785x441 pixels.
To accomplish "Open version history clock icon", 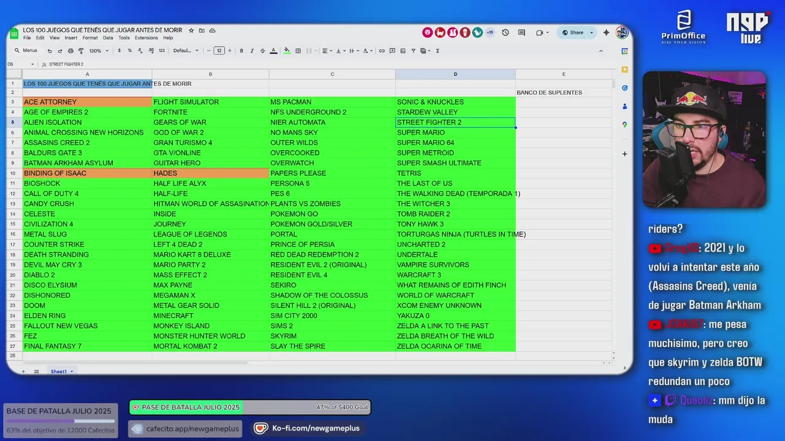I will coord(505,32).
